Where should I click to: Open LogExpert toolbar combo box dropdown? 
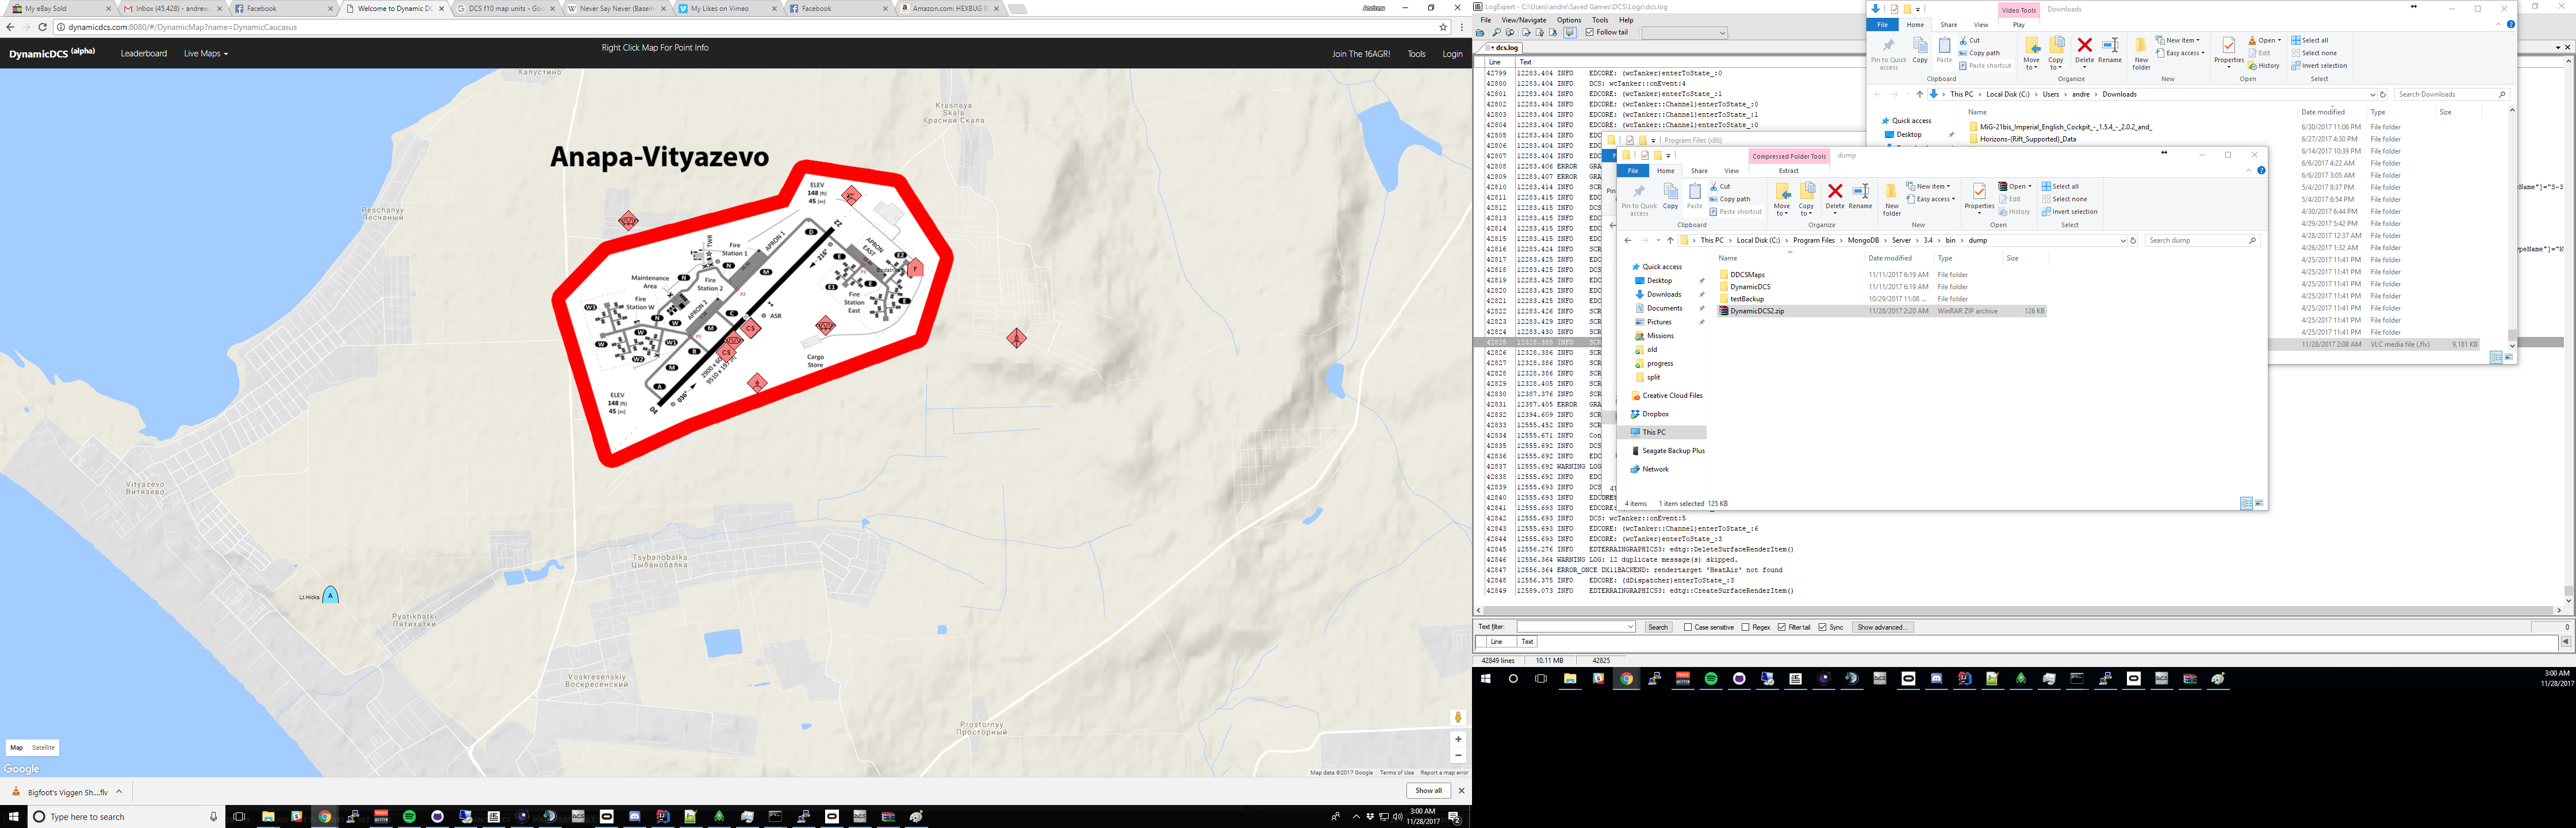point(1722,33)
